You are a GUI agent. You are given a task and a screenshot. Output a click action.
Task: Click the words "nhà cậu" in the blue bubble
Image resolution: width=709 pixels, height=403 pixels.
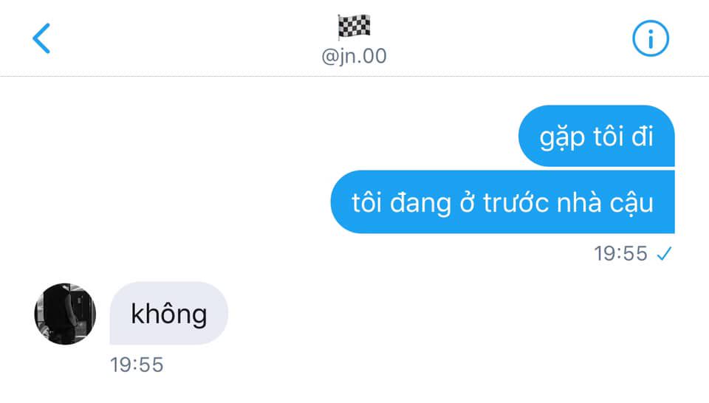(605, 203)
